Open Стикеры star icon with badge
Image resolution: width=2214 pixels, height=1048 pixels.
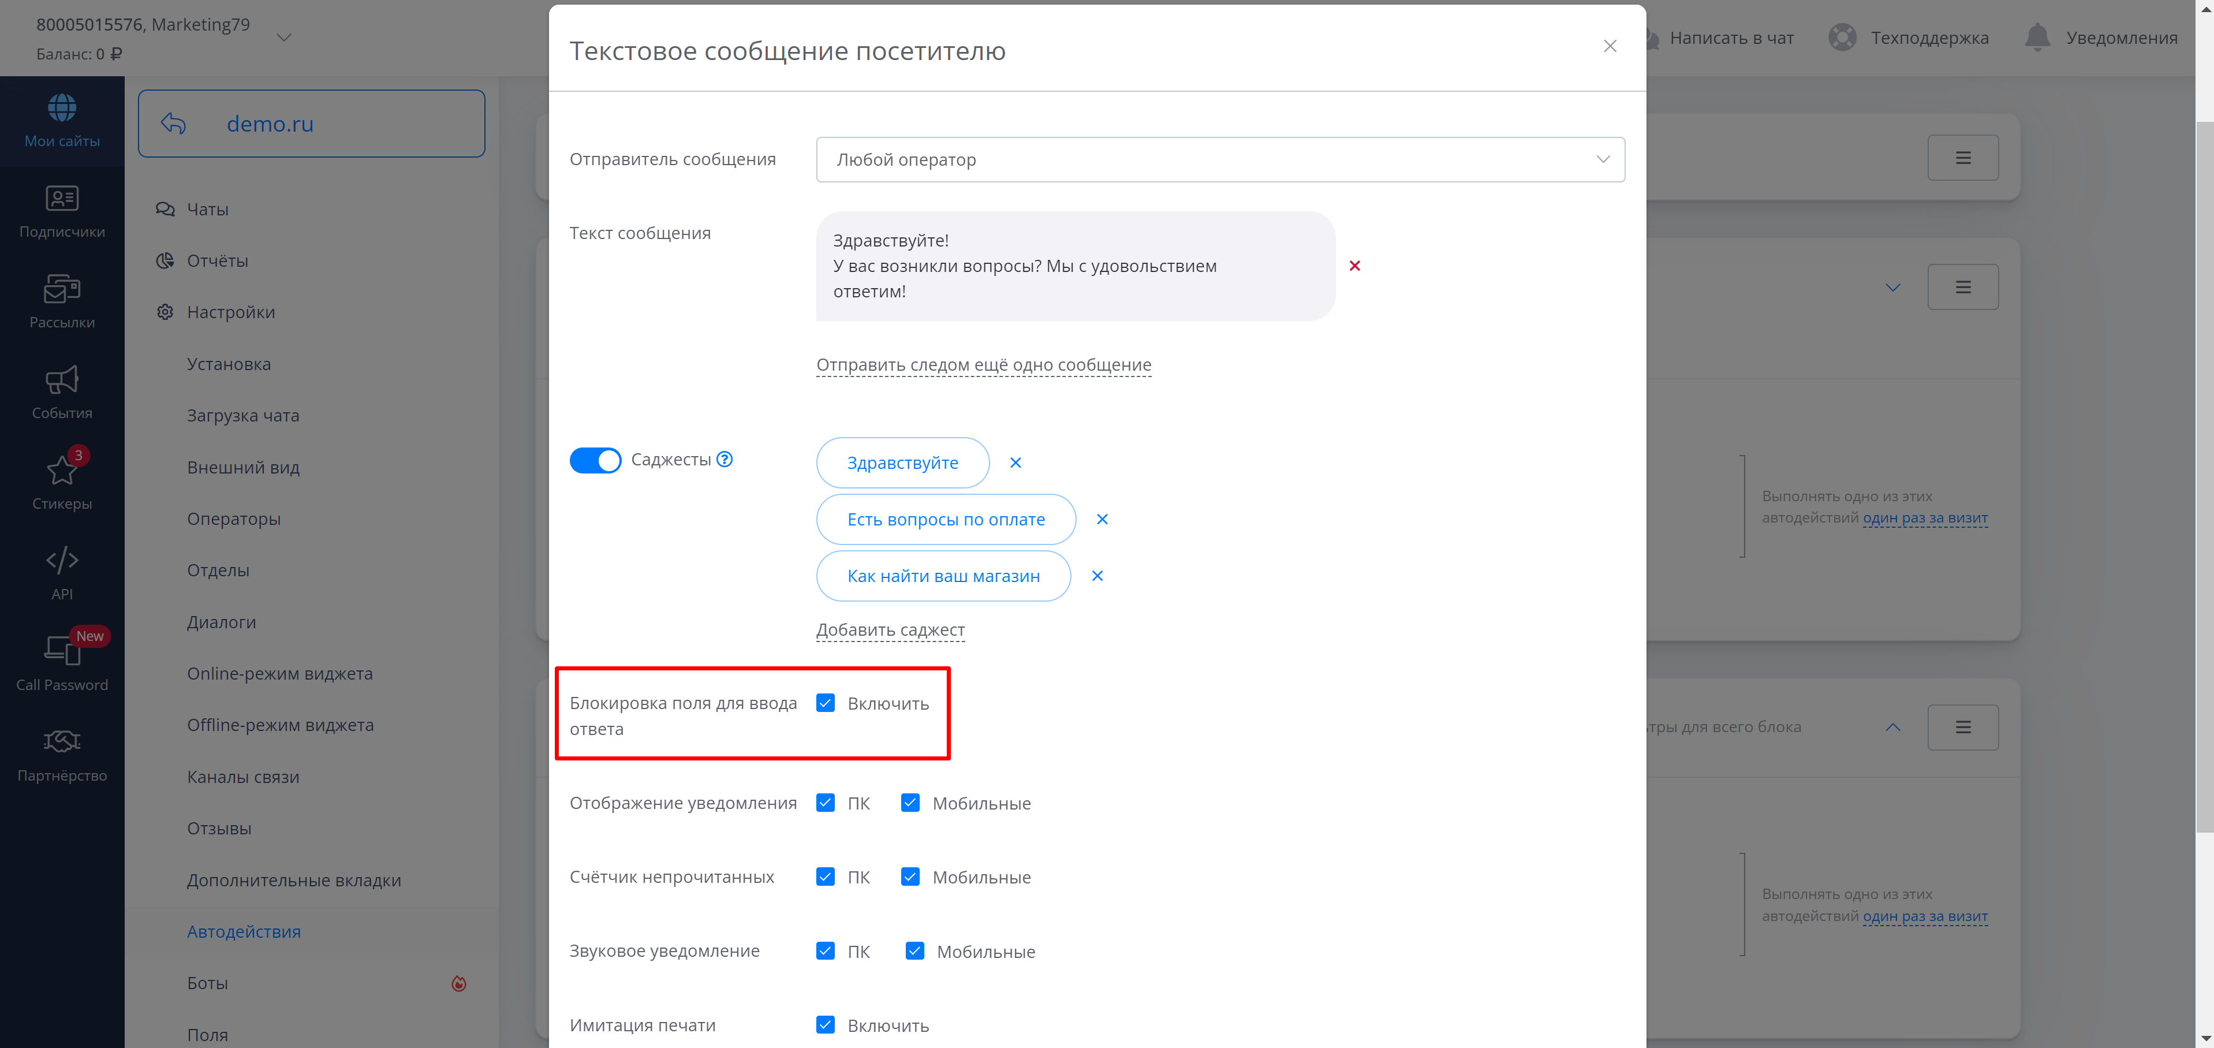[62, 471]
